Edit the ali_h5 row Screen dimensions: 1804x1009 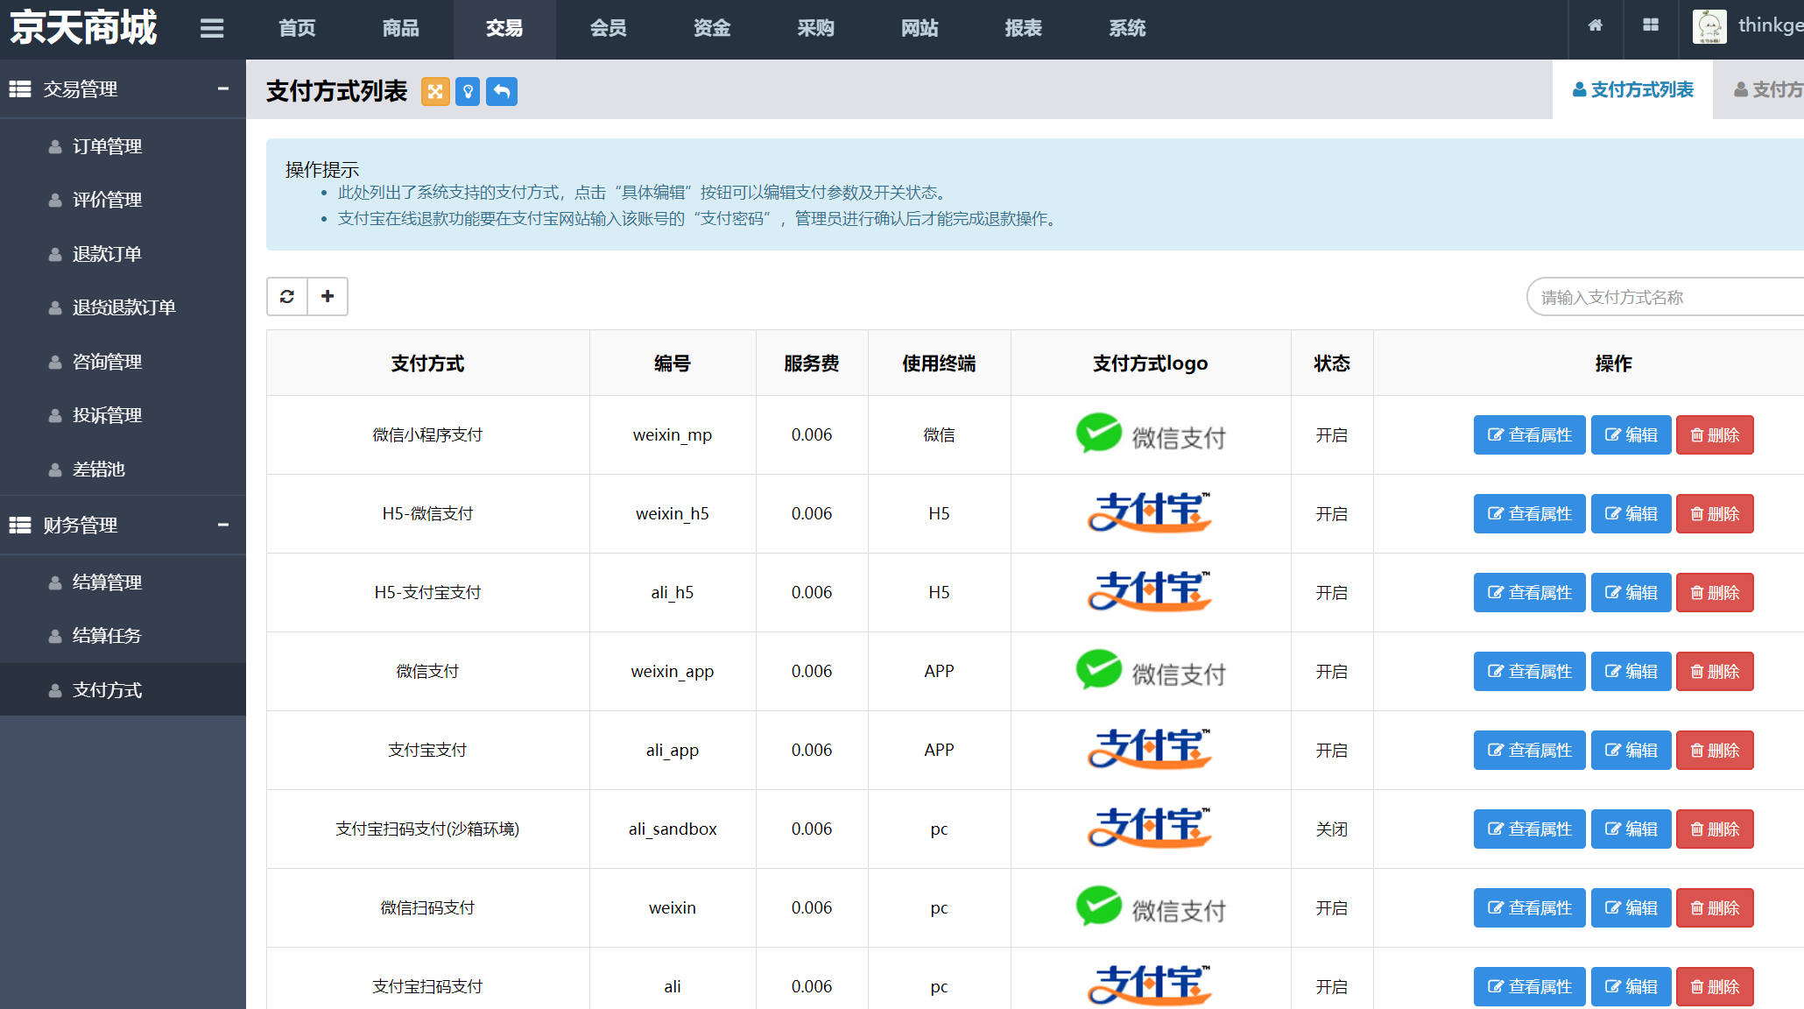[x=1631, y=593]
